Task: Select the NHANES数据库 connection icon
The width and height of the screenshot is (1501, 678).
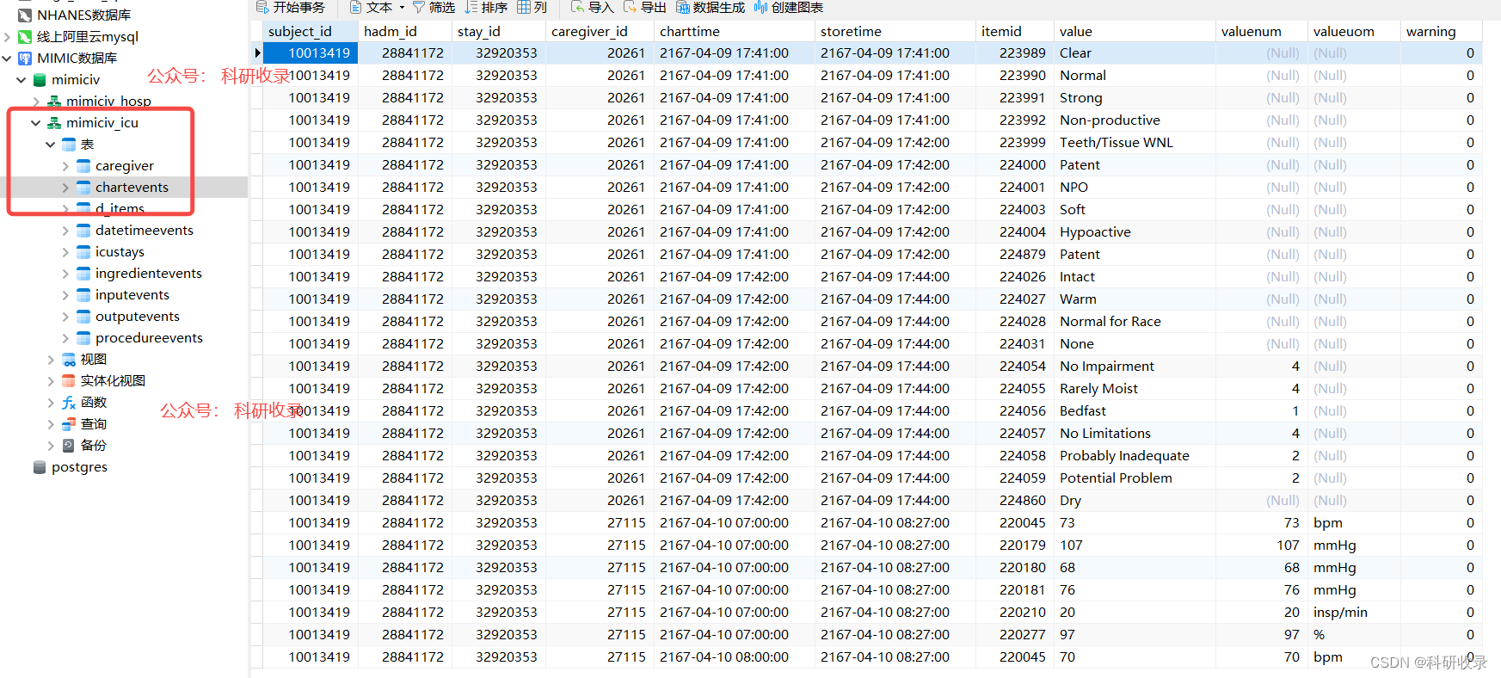Action: (25, 15)
